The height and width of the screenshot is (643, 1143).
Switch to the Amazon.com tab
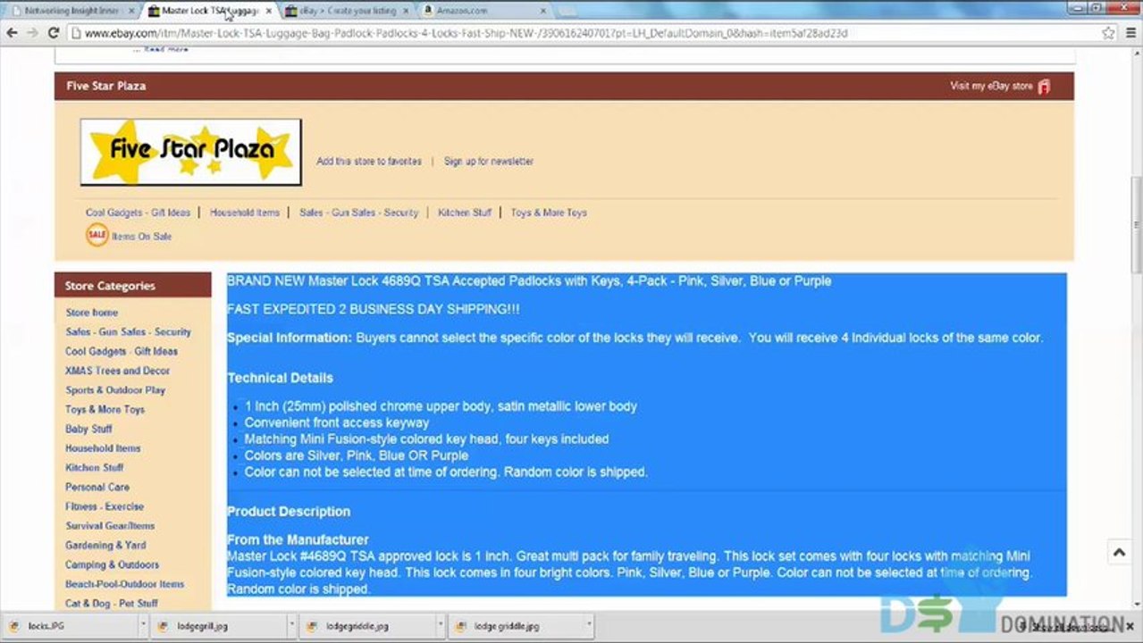click(483, 11)
